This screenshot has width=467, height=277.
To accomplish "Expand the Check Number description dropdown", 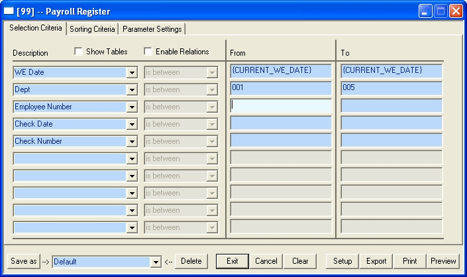I will coord(132,141).
